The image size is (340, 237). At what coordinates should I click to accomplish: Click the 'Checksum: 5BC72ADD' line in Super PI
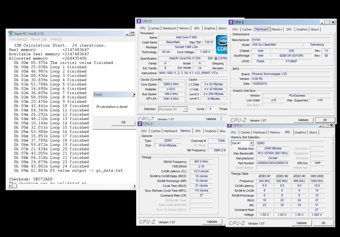(x=31, y=179)
